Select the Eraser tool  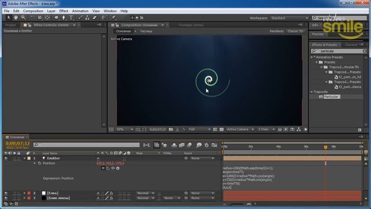(x=94, y=17)
